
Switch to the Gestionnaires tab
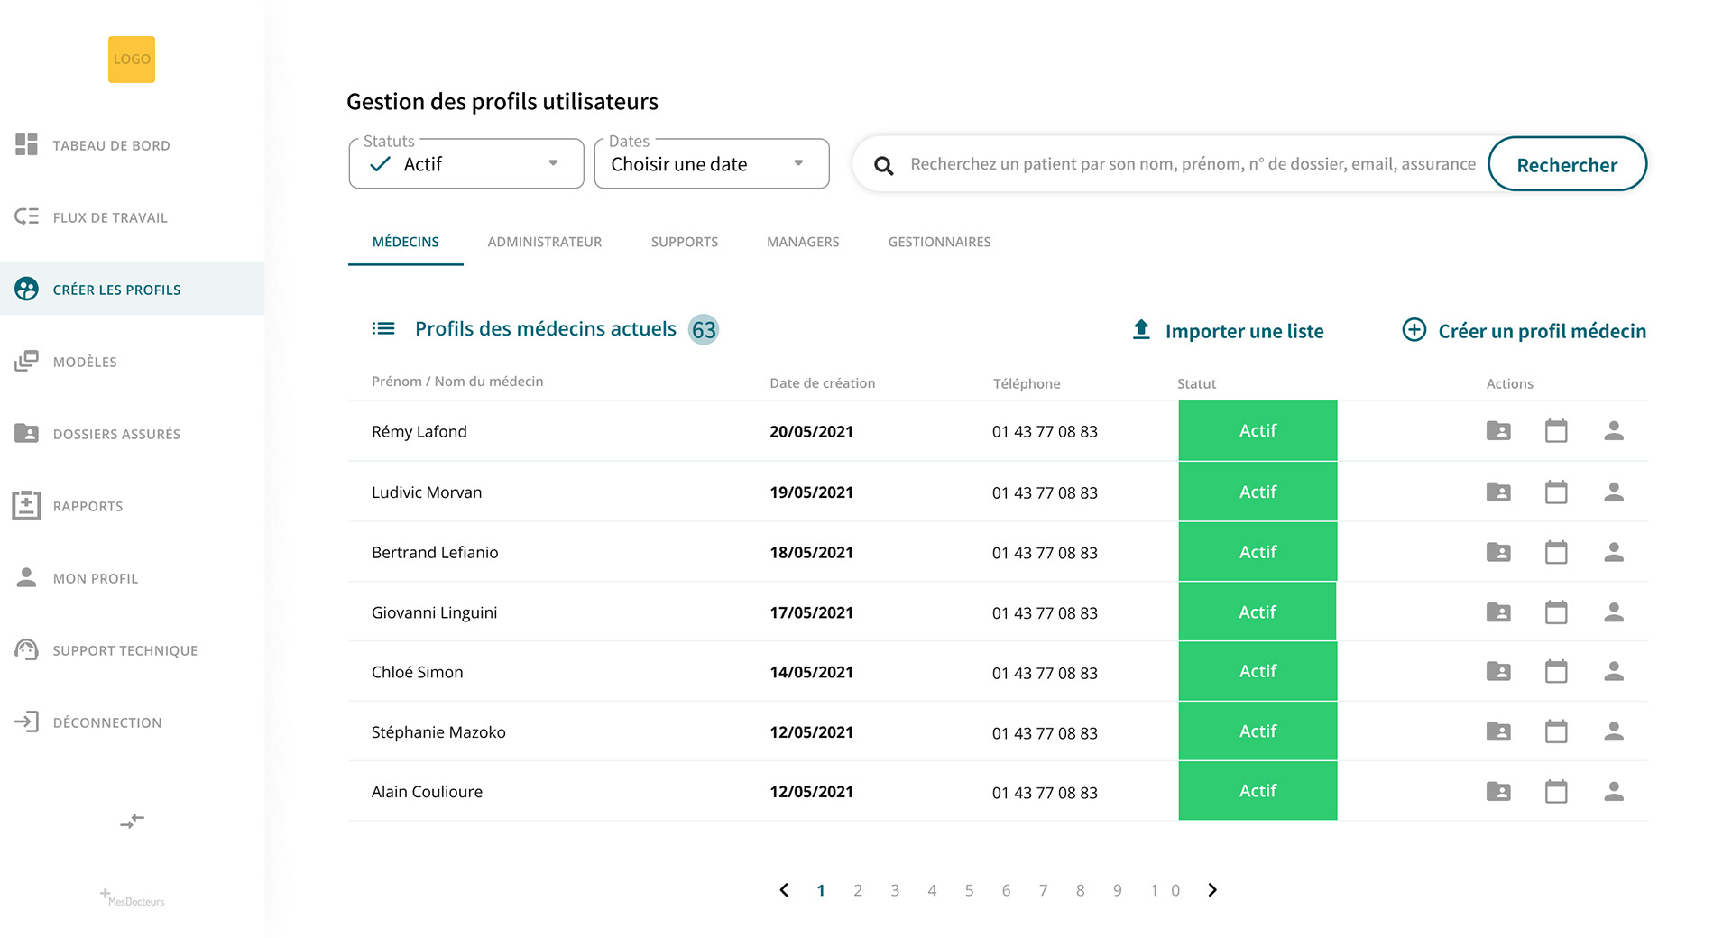tap(939, 242)
